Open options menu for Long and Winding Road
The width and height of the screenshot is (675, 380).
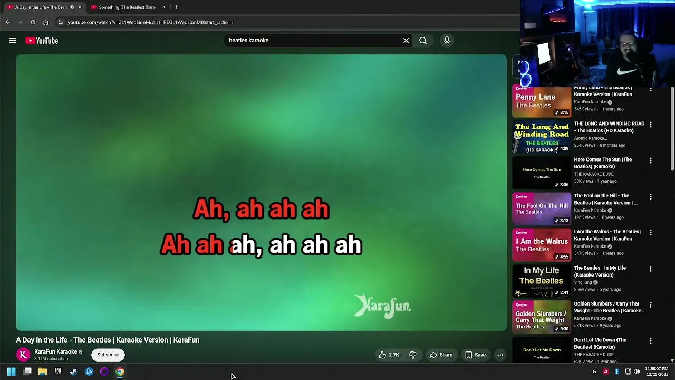point(651,125)
